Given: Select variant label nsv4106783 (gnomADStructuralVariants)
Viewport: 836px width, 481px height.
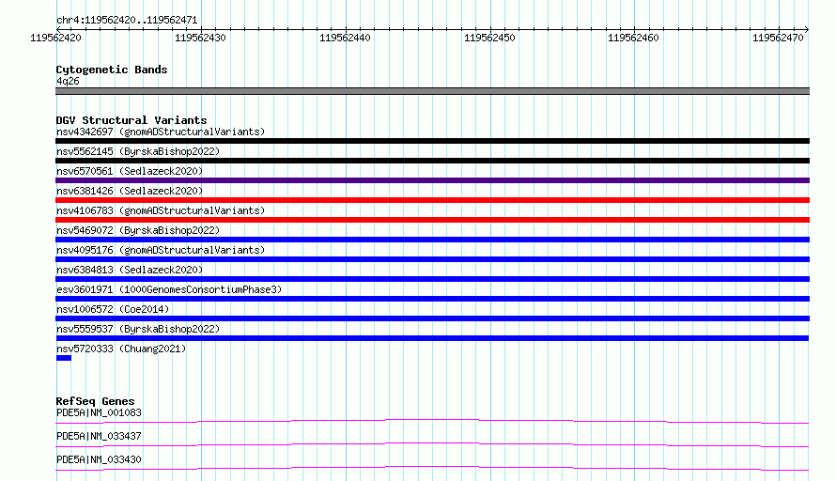Looking at the screenshot, I should pos(161,210).
